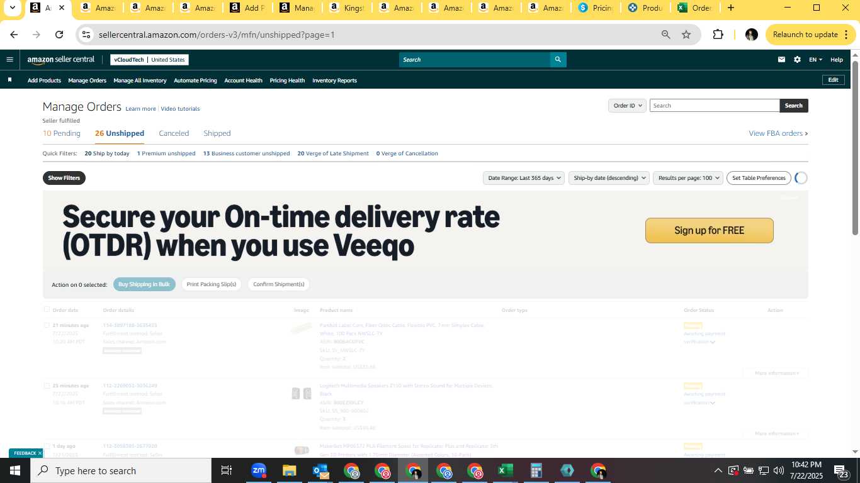Screen dimensions: 860x483
Task: Click Set Table Preferences button
Action: click(759, 178)
